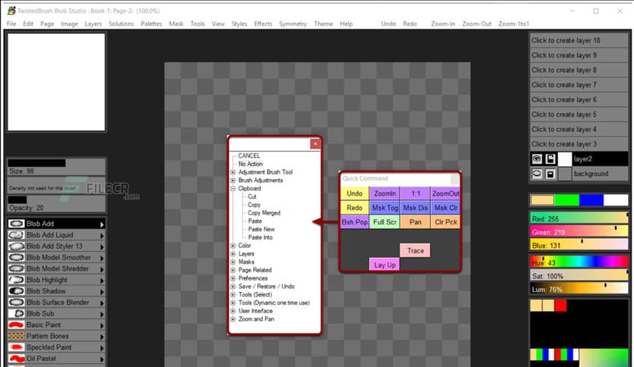Screen dimensions: 634x367
Task: Open the File menu
Action: click(11, 24)
